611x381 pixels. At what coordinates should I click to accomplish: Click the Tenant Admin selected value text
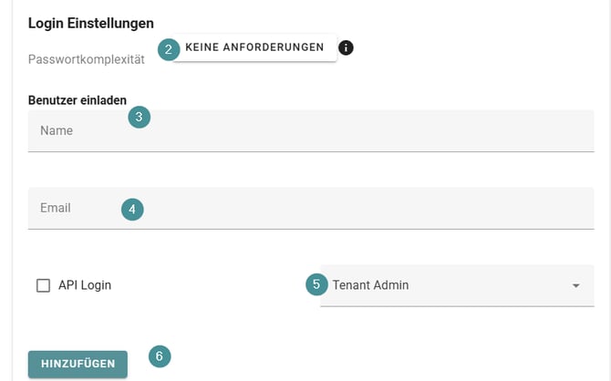[x=371, y=285]
